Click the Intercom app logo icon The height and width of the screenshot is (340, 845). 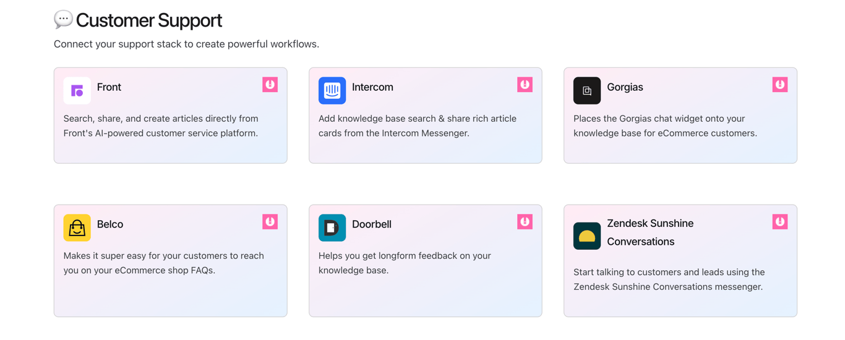click(332, 91)
